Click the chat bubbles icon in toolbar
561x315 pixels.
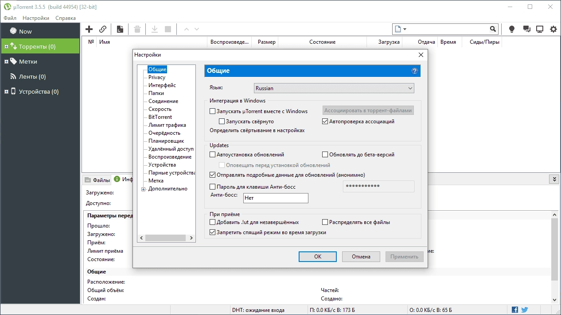point(526,29)
